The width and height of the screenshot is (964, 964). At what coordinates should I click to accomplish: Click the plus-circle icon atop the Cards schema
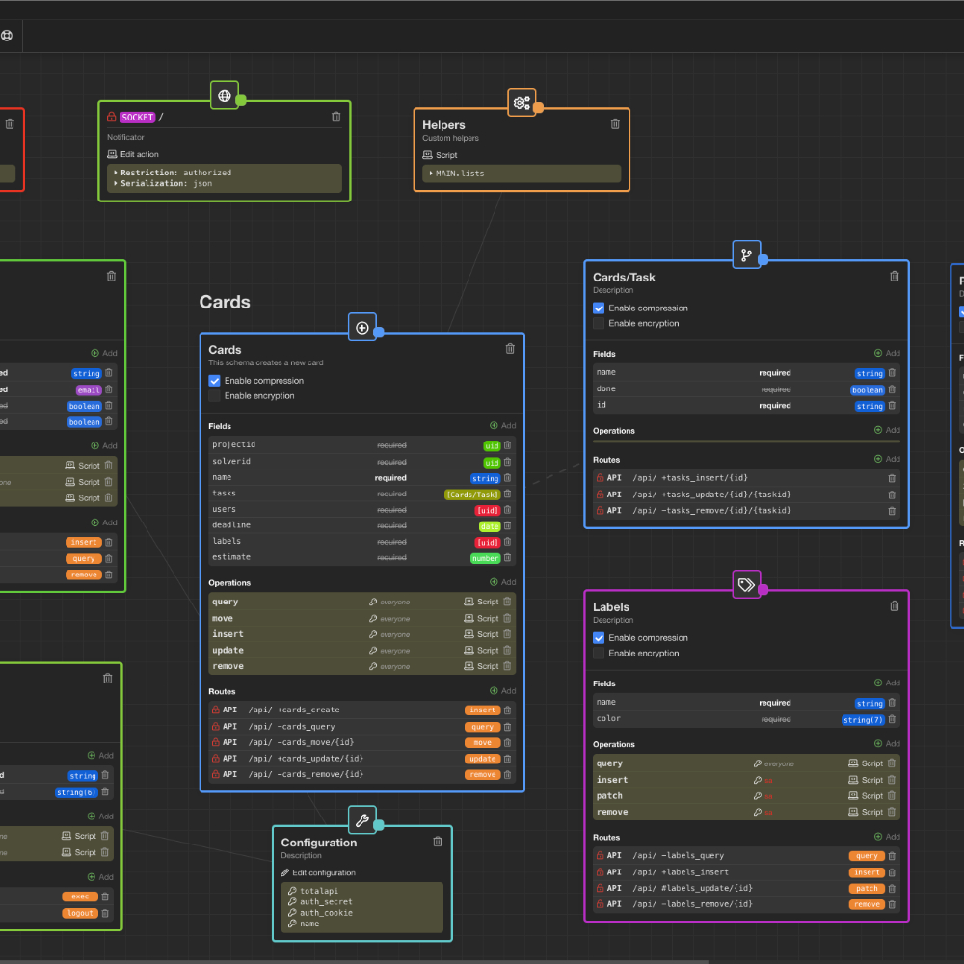[x=362, y=328]
